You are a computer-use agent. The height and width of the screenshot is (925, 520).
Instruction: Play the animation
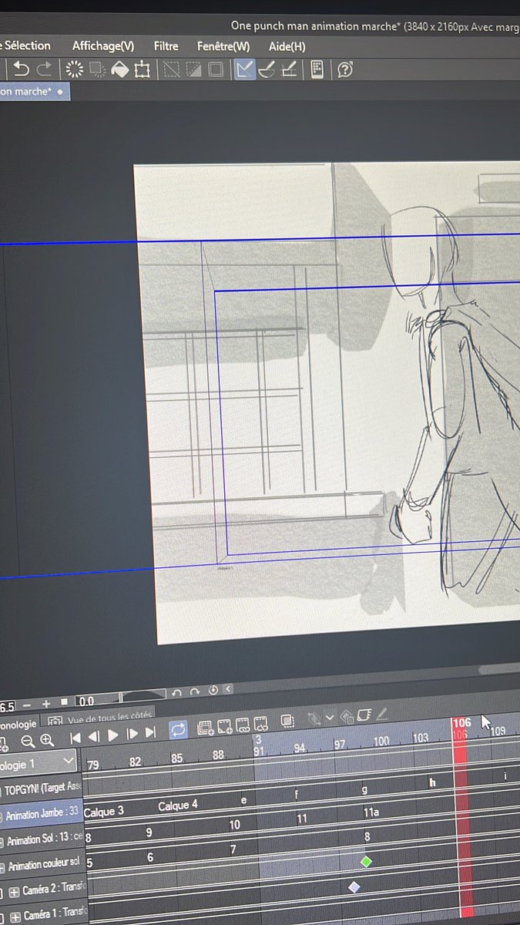click(112, 735)
